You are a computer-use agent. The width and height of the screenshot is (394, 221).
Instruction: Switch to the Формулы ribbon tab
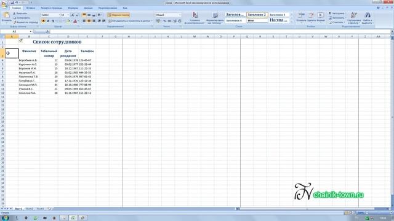click(73, 8)
